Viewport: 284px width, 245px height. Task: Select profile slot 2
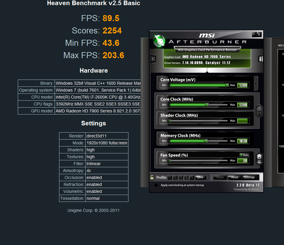tap(175, 177)
